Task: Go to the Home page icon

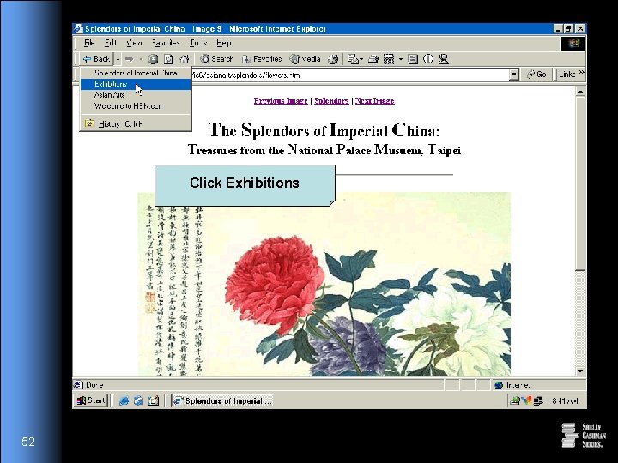Action: [x=184, y=59]
